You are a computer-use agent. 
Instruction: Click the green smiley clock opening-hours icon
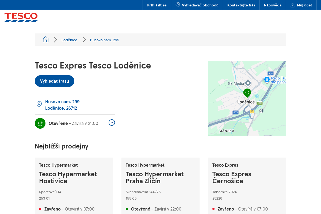[x=40, y=123]
